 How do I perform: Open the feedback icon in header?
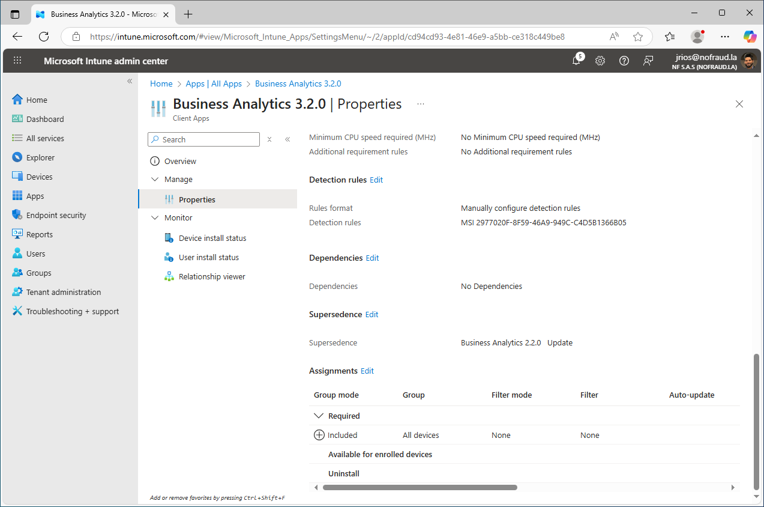pos(648,61)
